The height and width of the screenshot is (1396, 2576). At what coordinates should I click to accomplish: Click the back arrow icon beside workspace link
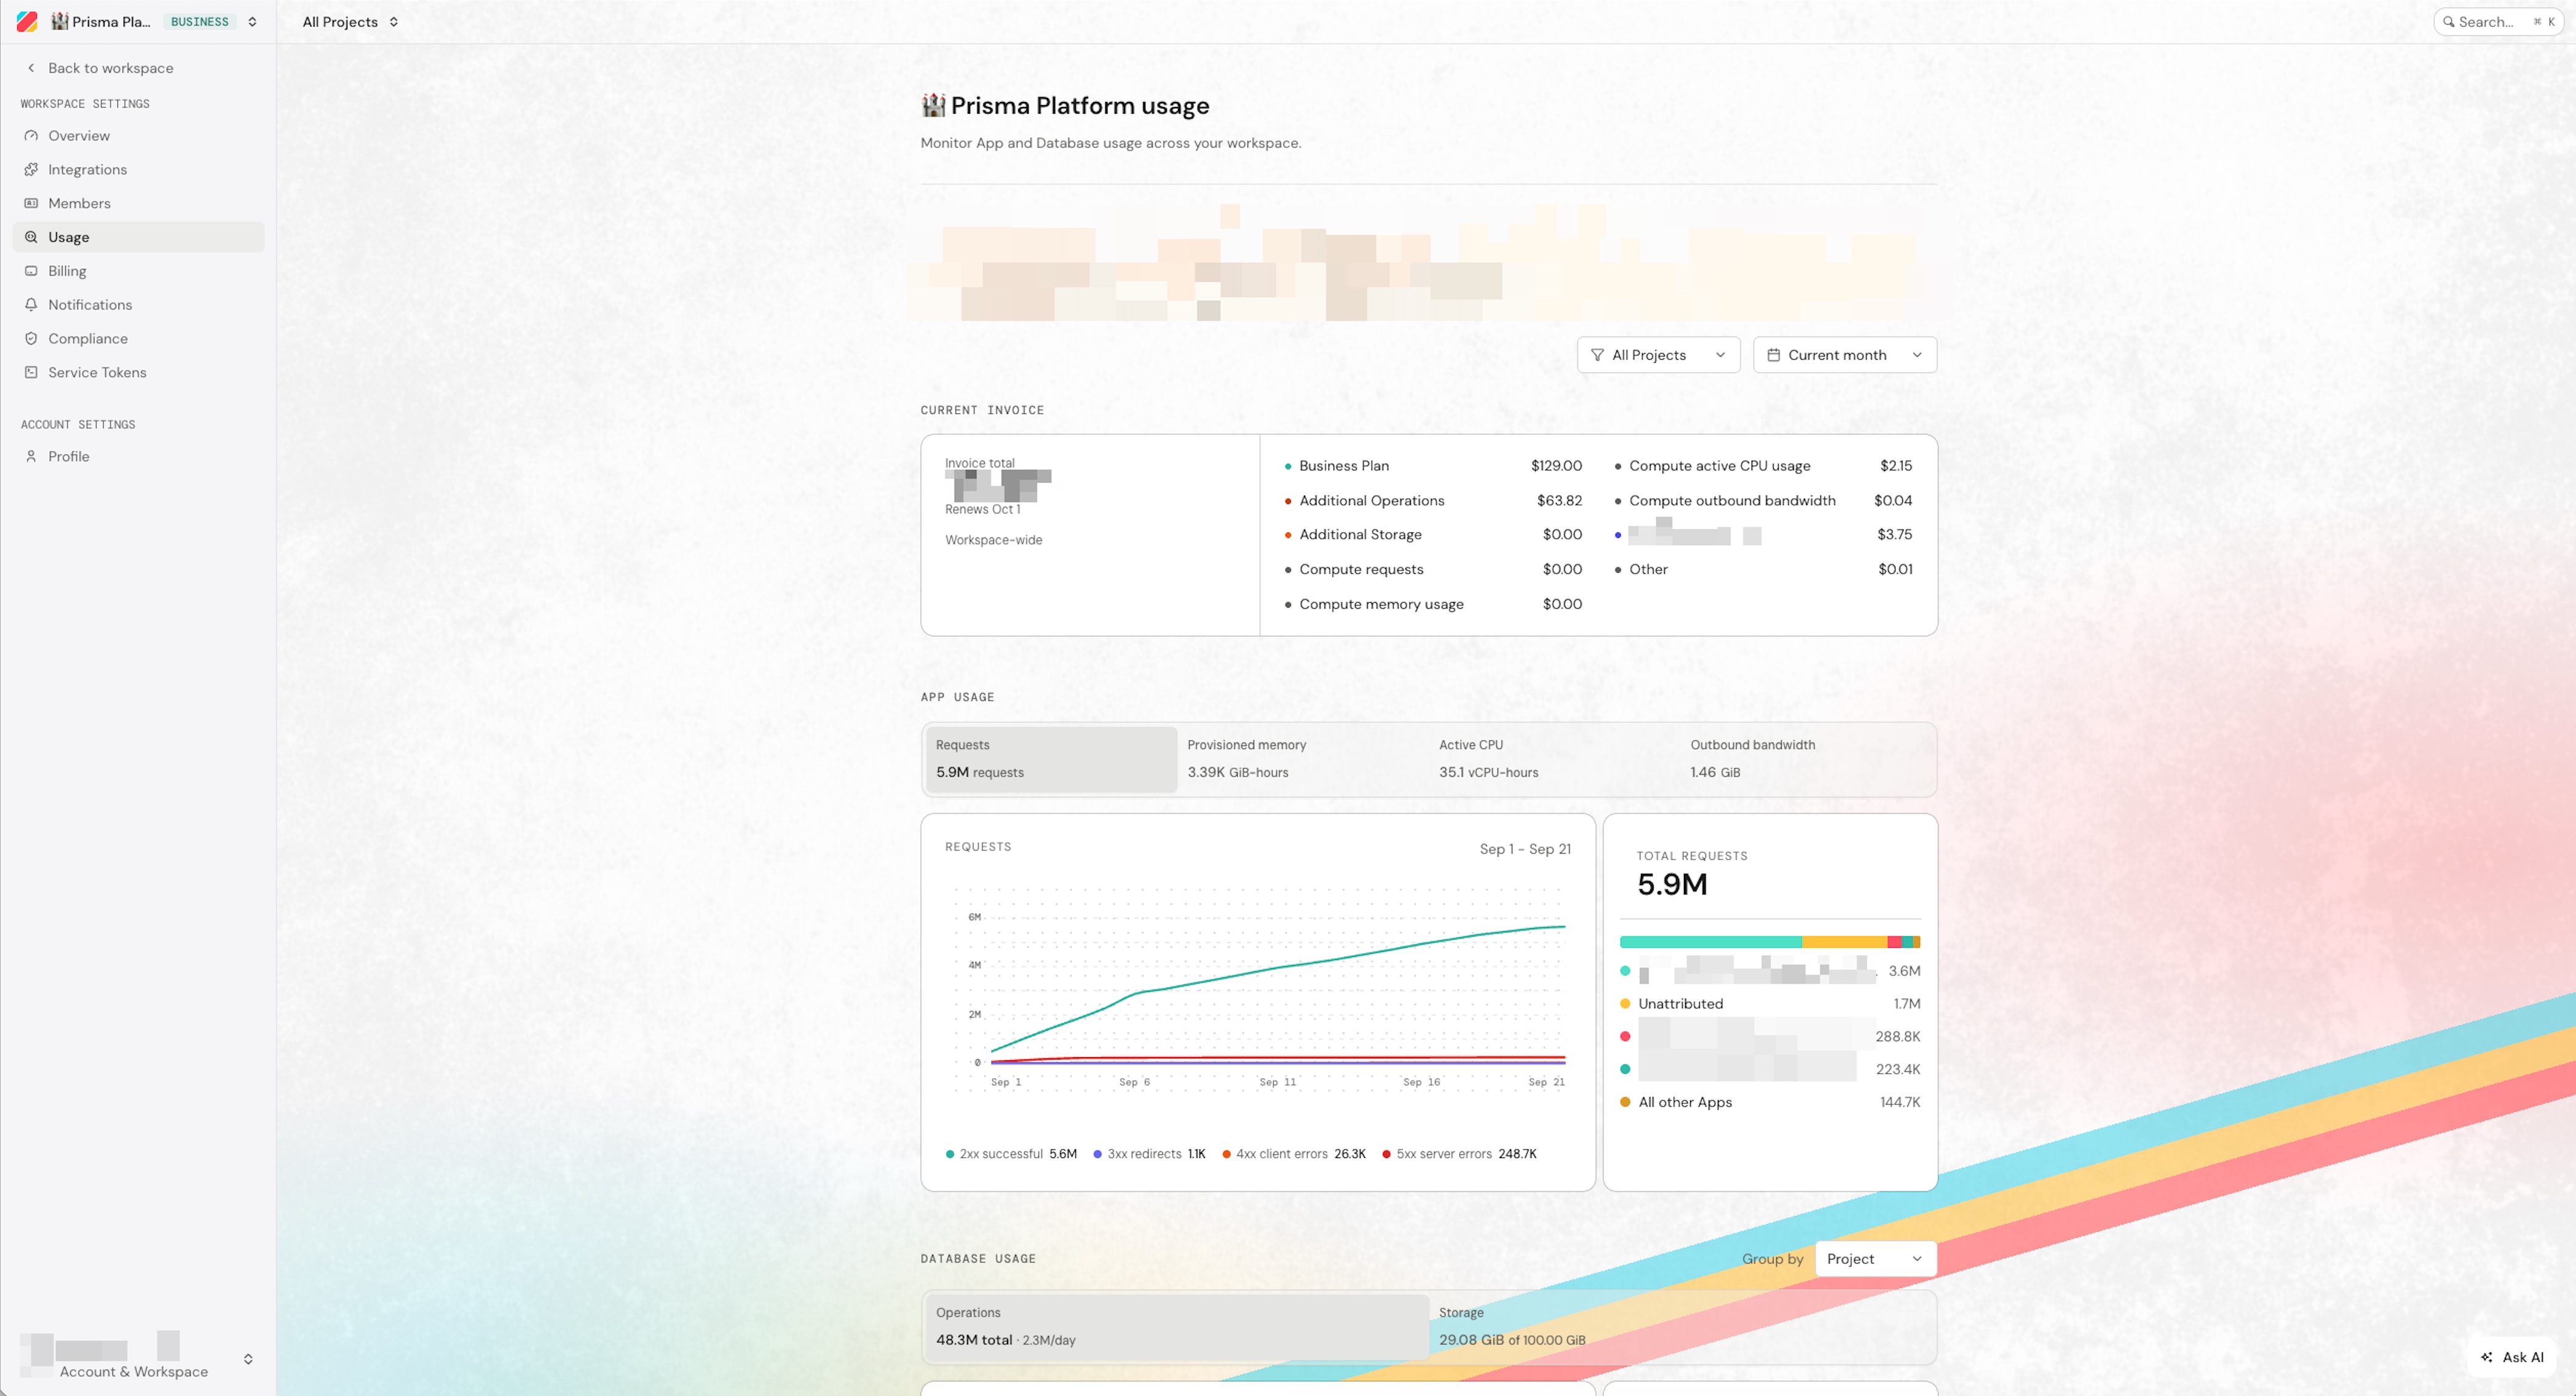tap(31, 68)
